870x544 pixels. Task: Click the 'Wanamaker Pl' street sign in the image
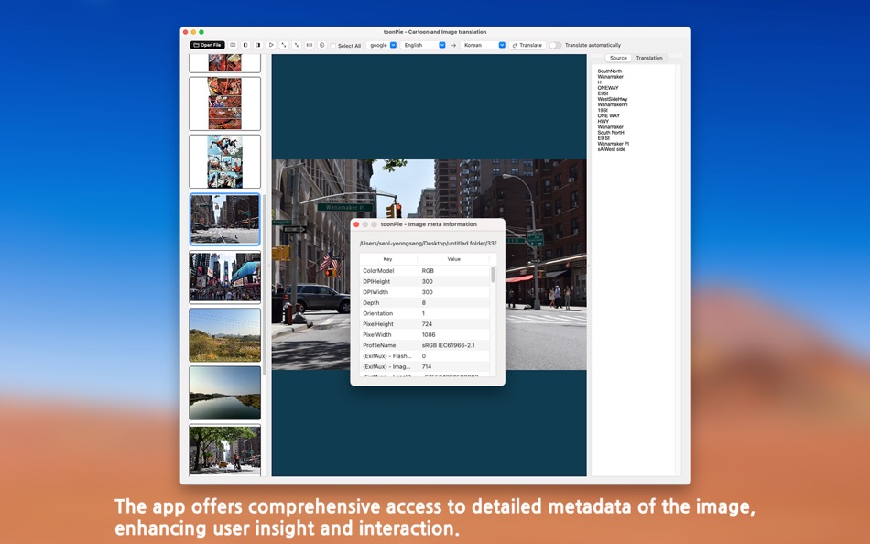tap(345, 208)
